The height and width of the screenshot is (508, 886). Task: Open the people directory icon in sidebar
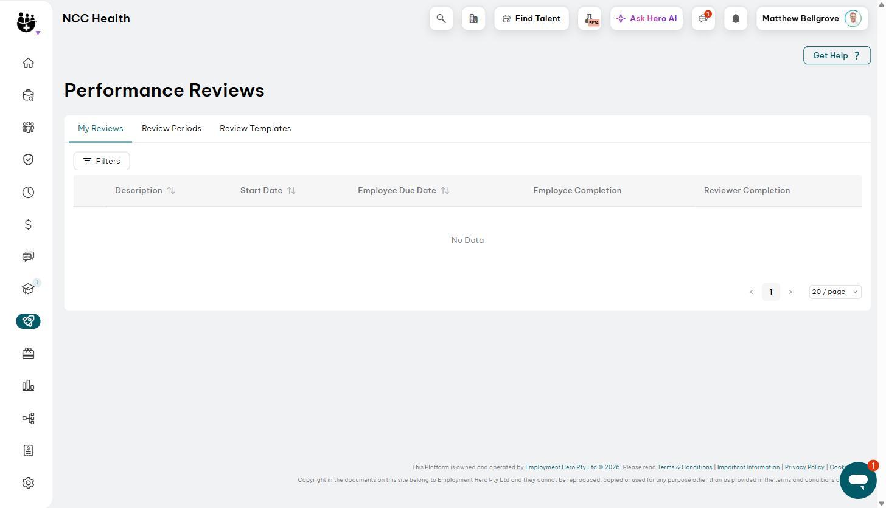(28, 128)
